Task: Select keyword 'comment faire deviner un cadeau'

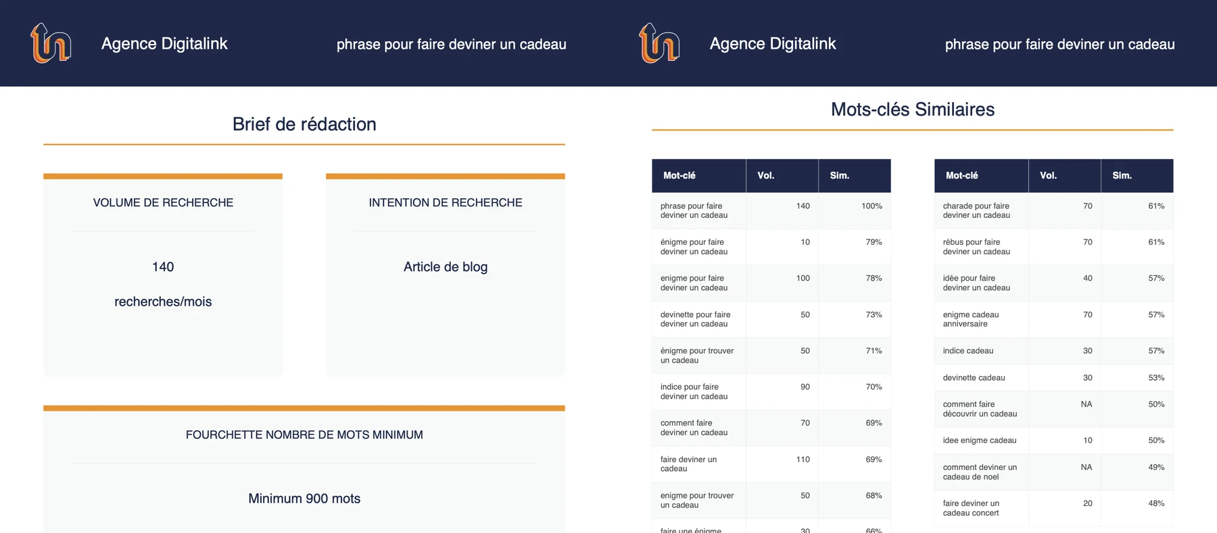Action: [x=694, y=427]
